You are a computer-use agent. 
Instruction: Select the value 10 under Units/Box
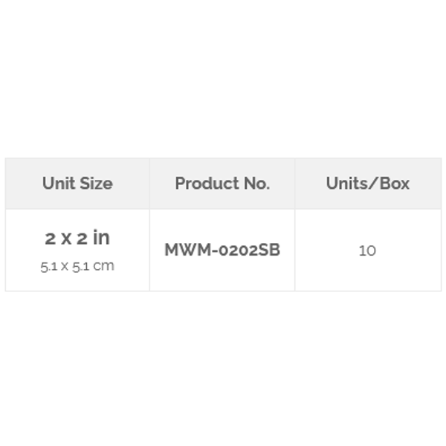point(367,251)
